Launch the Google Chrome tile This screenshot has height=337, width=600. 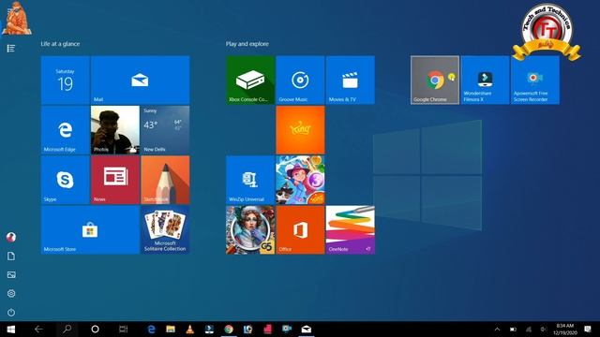click(x=435, y=80)
